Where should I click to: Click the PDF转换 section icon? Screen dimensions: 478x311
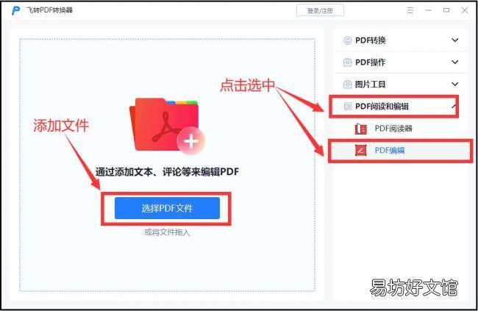point(348,40)
